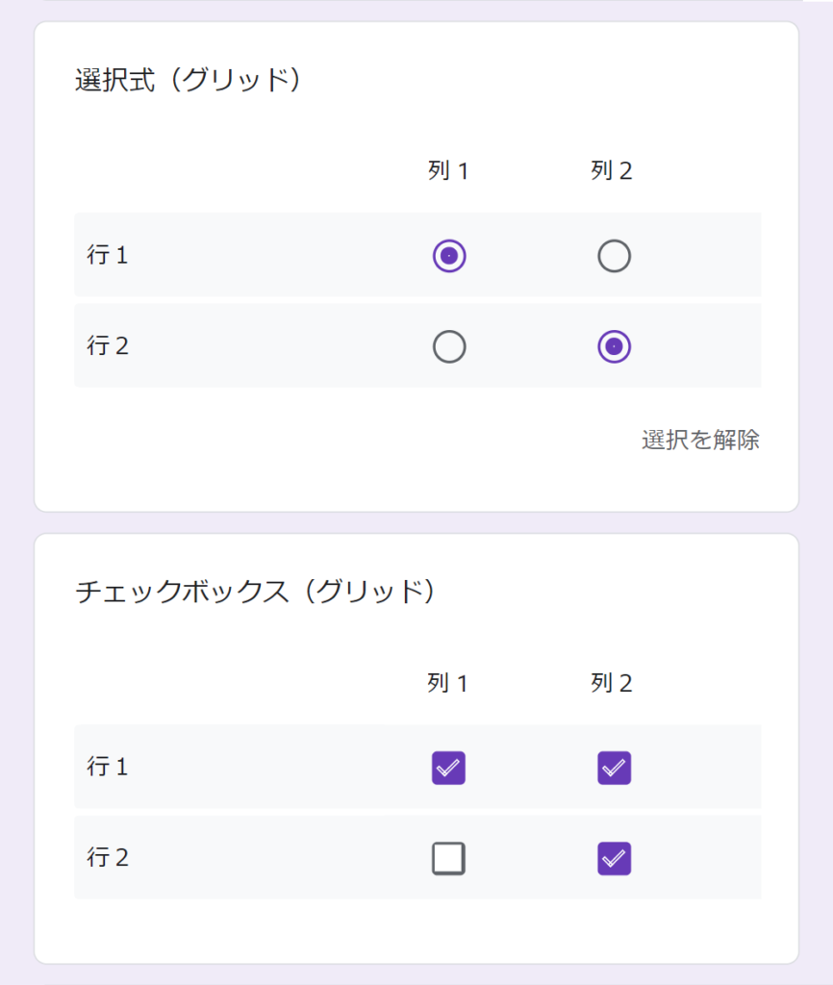Select 列 1 radio for 行 1 in 選択式 grid
The height and width of the screenshot is (985, 833).
[x=449, y=256]
